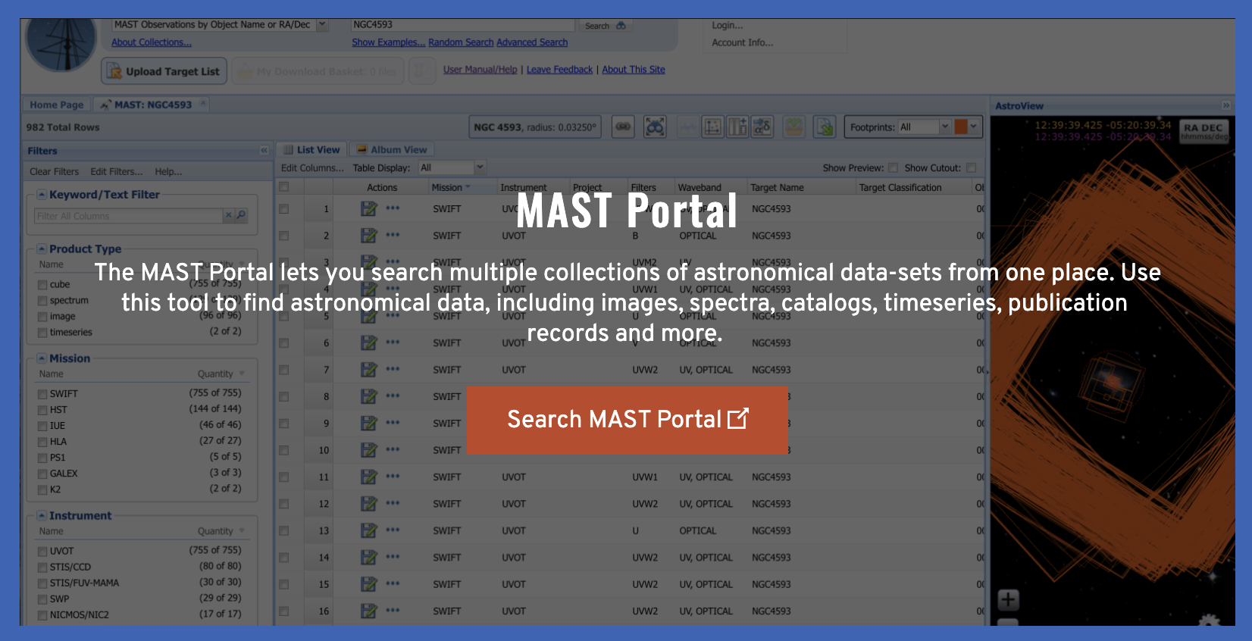This screenshot has width=1252, height=641.
Task: Check the HST mission filter
Action: click(42, 410)
